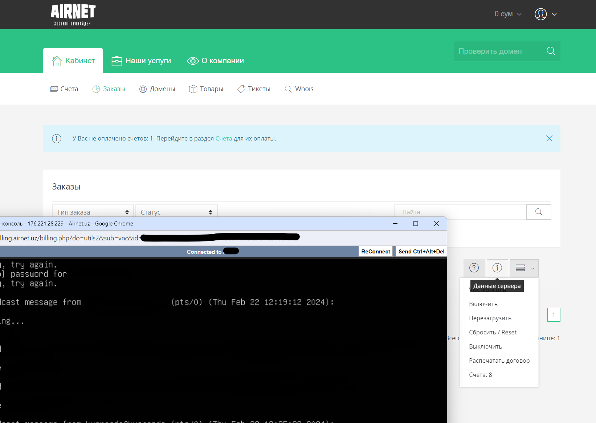The width and height of the screenshot is (596, 423).
Task: Click the Счета link in the notice
Action: (224, 138)
